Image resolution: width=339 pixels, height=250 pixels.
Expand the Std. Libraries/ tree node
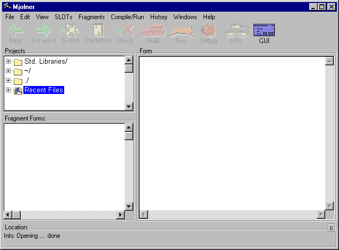point(8,62)
